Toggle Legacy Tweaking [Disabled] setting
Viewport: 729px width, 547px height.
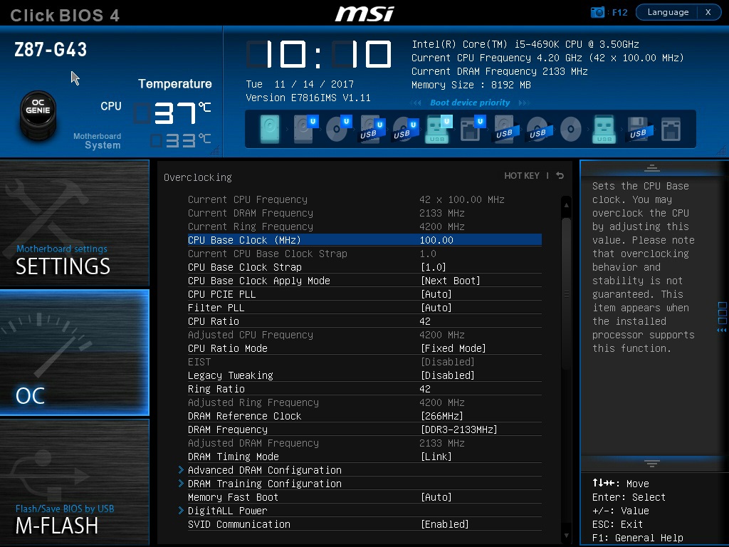coord(364,375)
